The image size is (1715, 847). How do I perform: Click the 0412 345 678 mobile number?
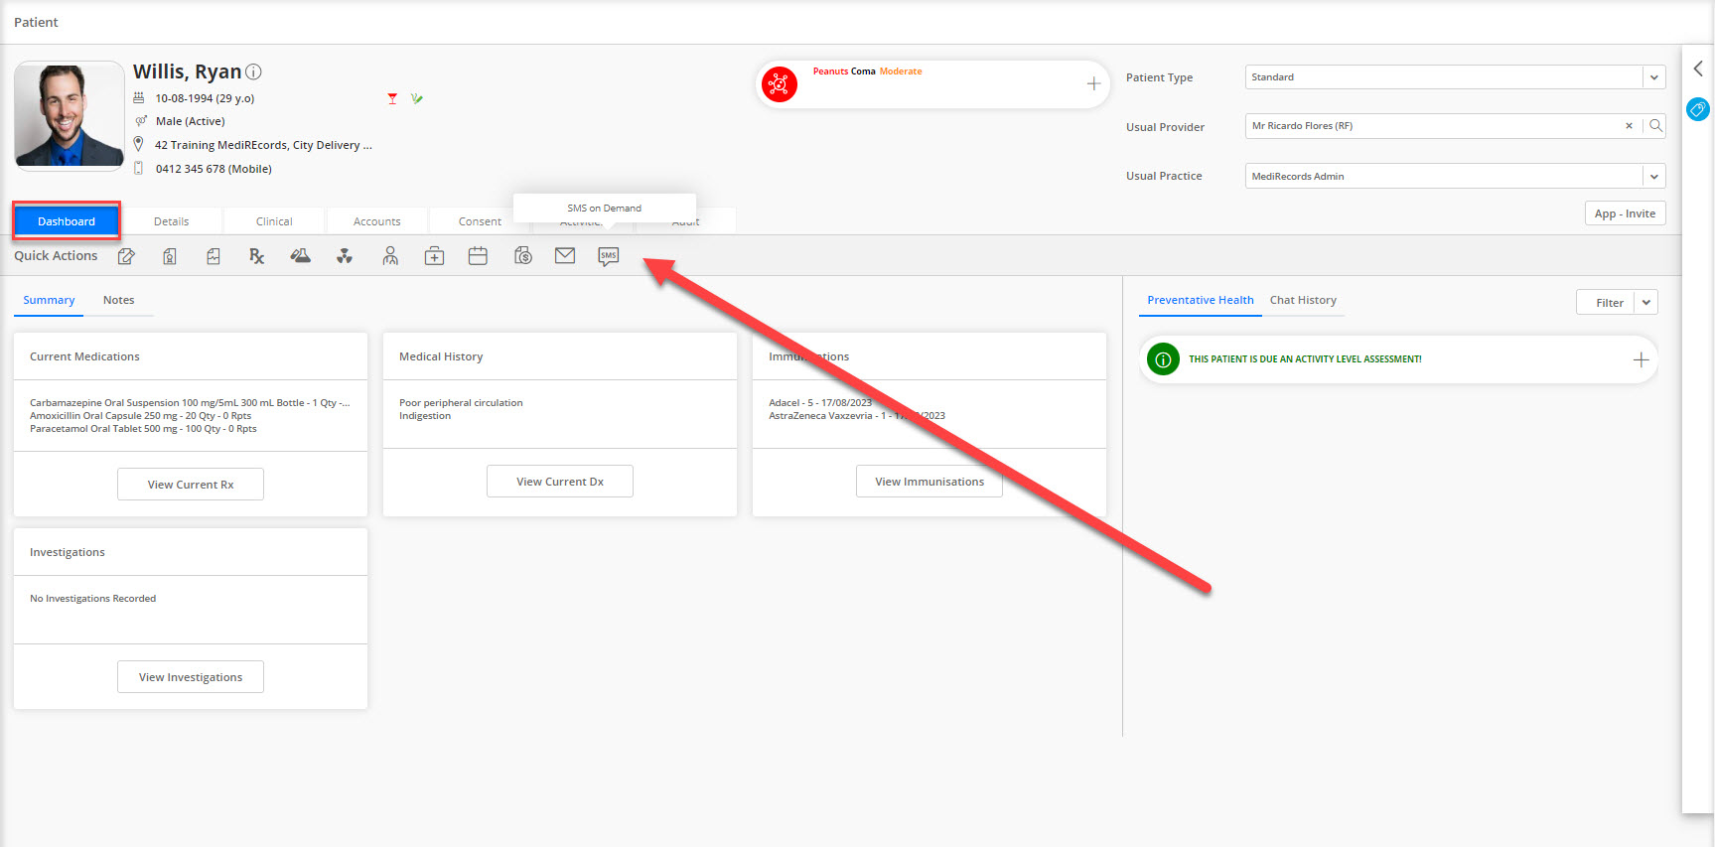coord(214,169)
